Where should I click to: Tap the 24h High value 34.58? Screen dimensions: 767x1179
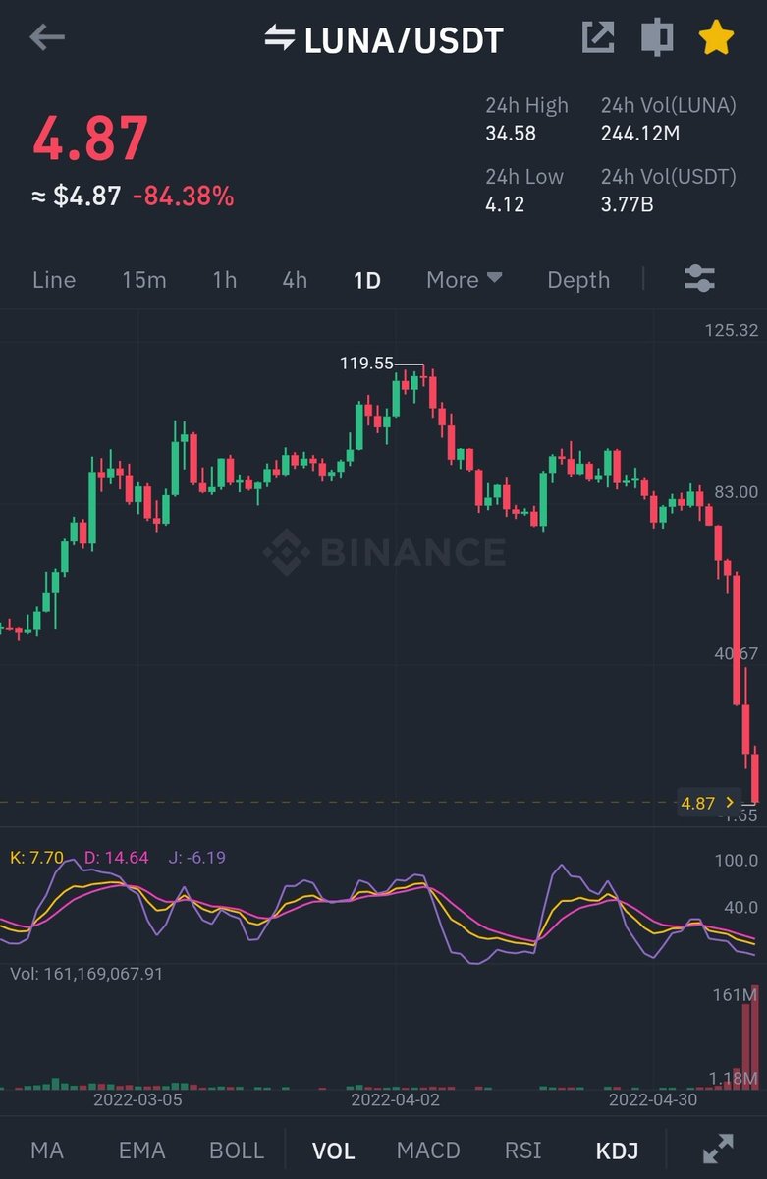(x=511, y=134)
